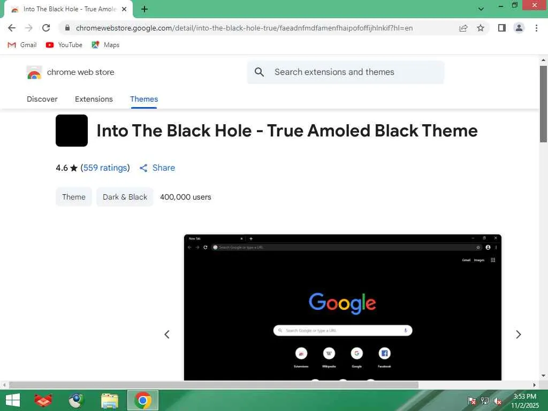548x411 pixels.
Task: Click the muted volume tray icon
Action: pos(498,401)
